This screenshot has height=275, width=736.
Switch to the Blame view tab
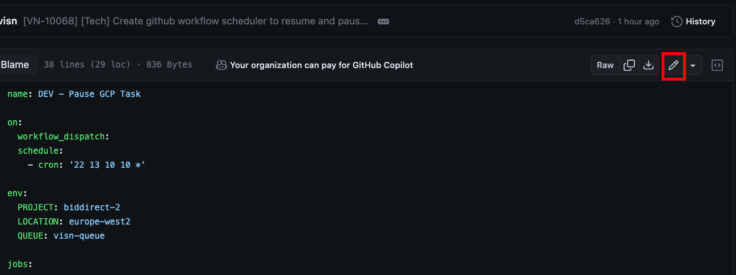(15, 65)
